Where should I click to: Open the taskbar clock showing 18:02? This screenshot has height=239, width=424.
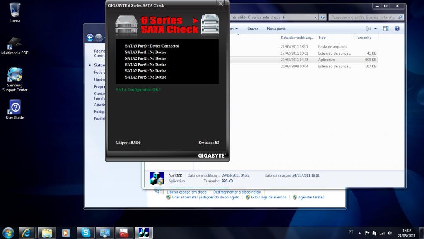pos(407,233)
